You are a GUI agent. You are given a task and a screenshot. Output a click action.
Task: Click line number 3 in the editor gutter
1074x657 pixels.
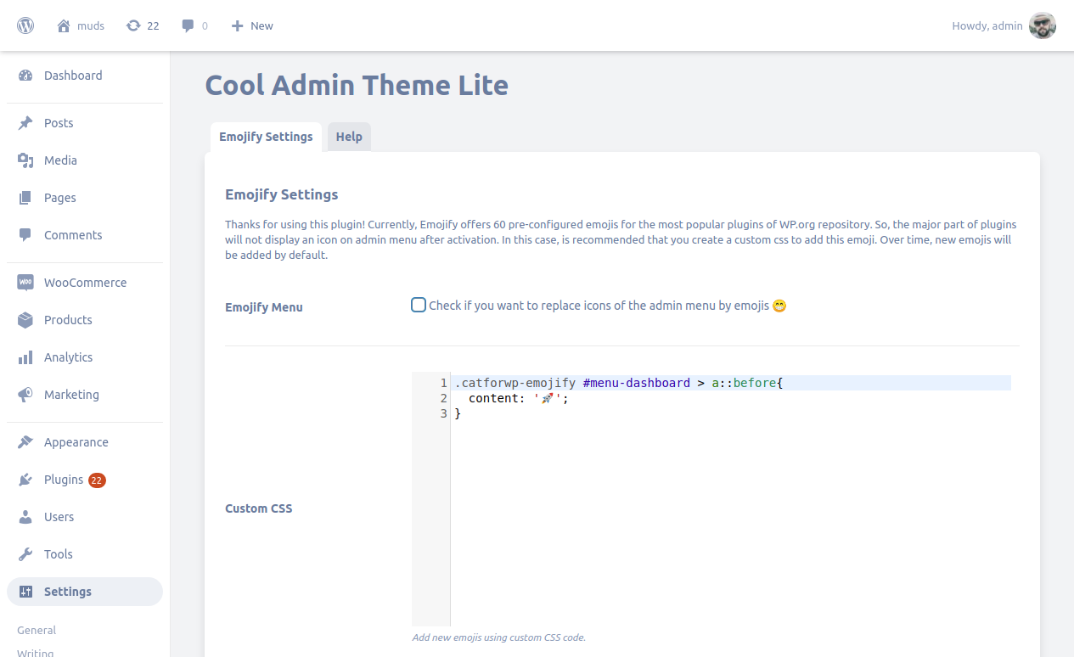tap(443, 413)
